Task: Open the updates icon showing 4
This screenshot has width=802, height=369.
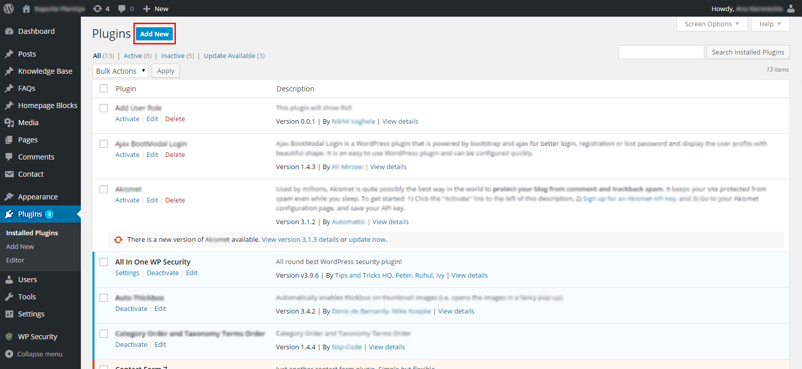Action: click(x=98, y=9)
